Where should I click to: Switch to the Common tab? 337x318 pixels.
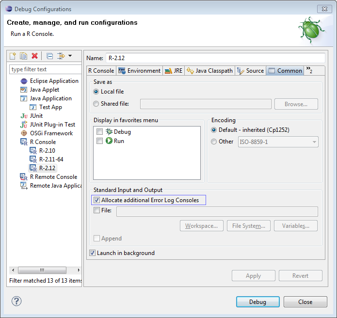285,71
